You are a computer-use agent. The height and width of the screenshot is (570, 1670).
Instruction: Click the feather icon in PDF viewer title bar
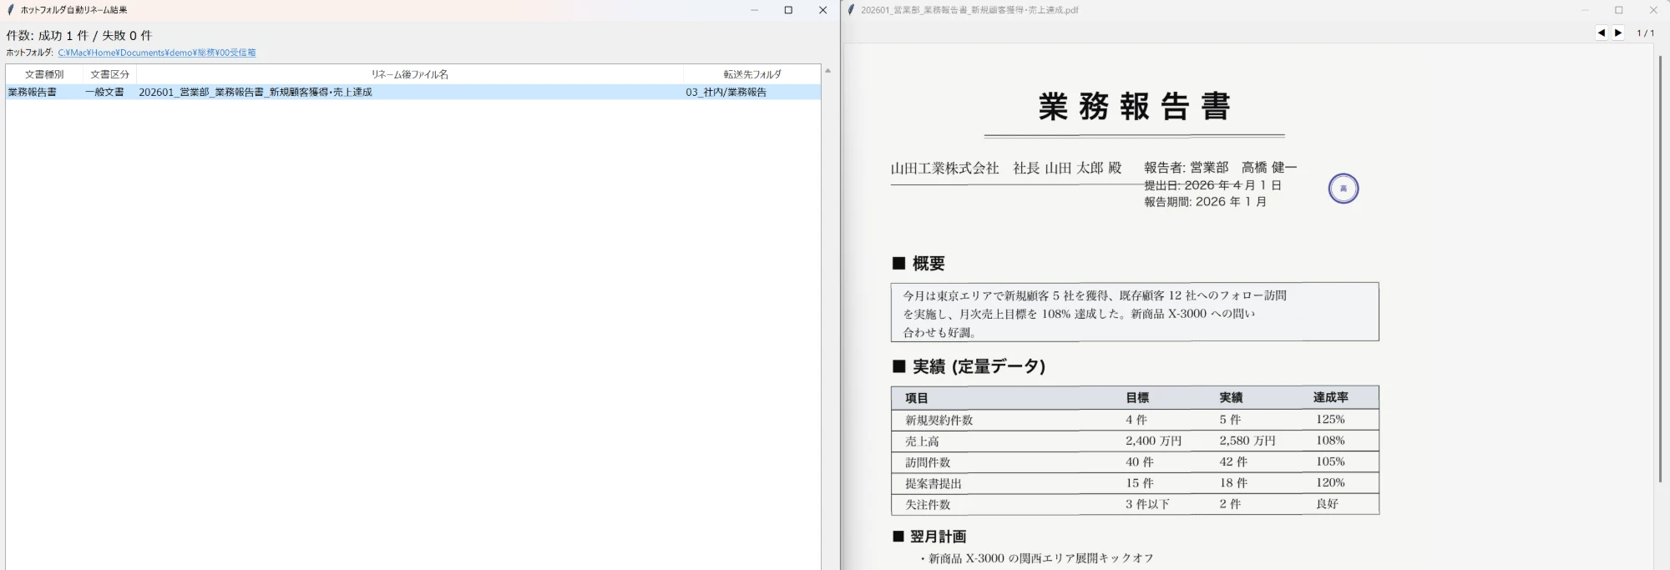click(851, 10)
